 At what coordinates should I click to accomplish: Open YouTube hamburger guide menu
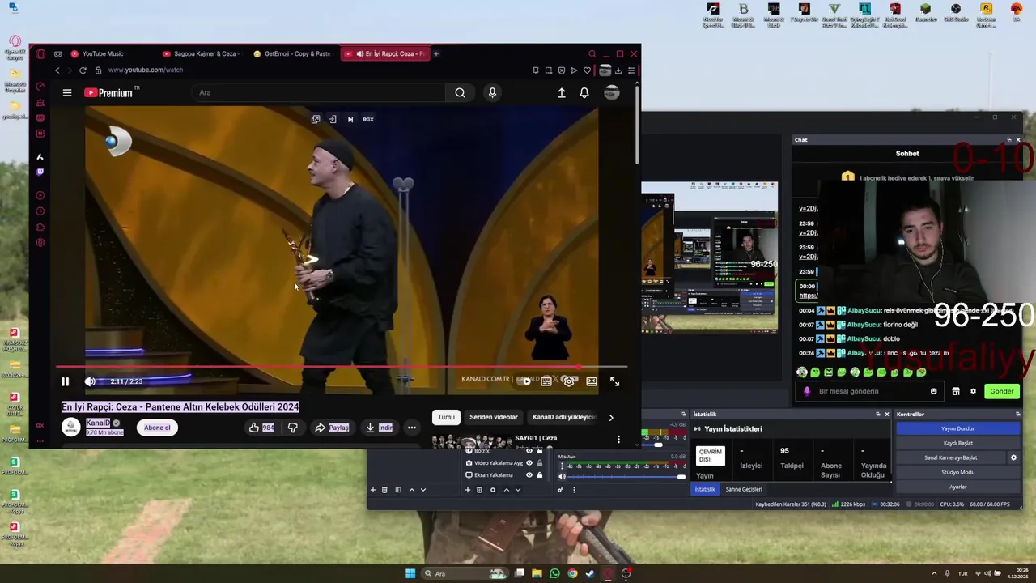67,93
